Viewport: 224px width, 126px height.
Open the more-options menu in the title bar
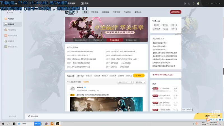click(x=208, y=3)
